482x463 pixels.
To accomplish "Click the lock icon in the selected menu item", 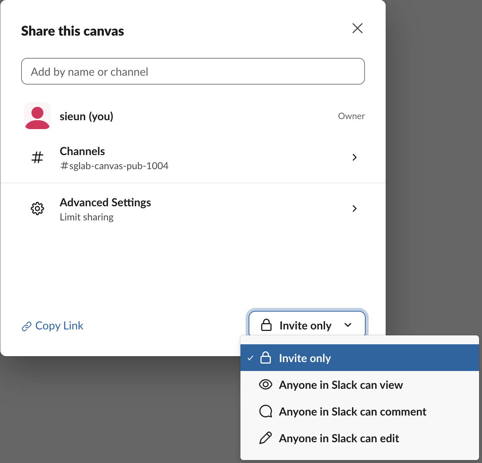I will pos(266,358).
